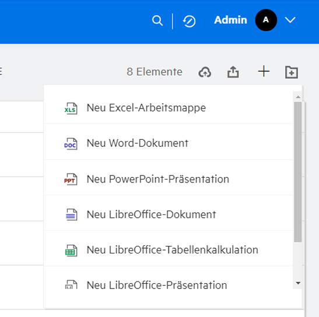Choose Neu LibreOffice-Dokument
This screenshot has height=317, width=319.
coord(169,214)
